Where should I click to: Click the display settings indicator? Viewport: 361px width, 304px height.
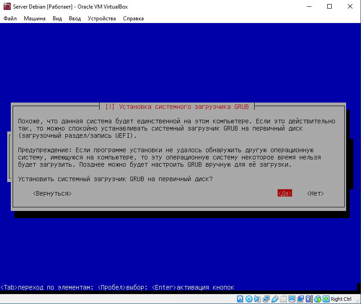click(292, 299)
